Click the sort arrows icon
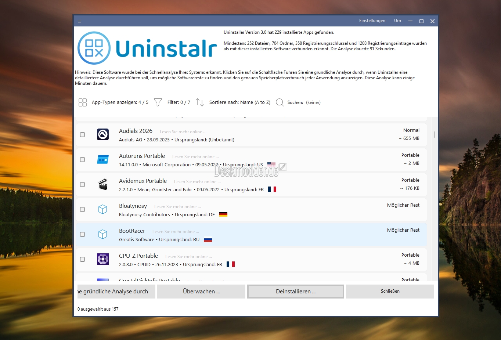 click(x=199, y=102)
